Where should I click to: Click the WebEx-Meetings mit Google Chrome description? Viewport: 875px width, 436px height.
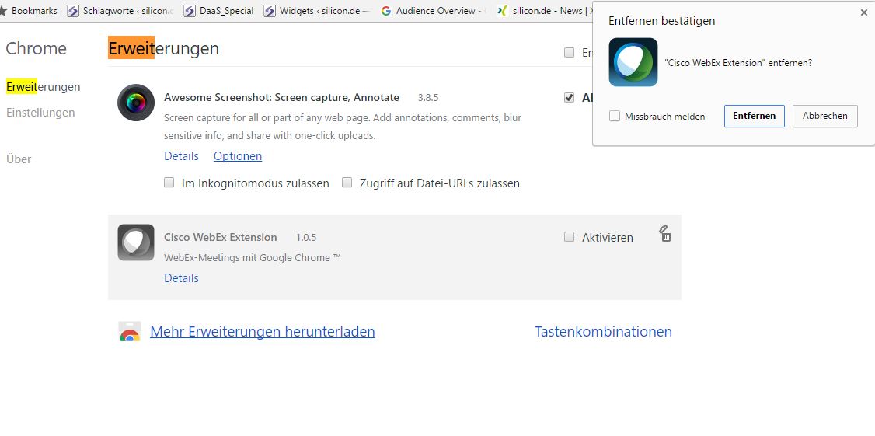253,258
